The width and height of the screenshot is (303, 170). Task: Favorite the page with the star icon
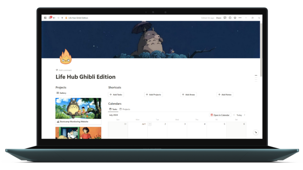(235, 18)
